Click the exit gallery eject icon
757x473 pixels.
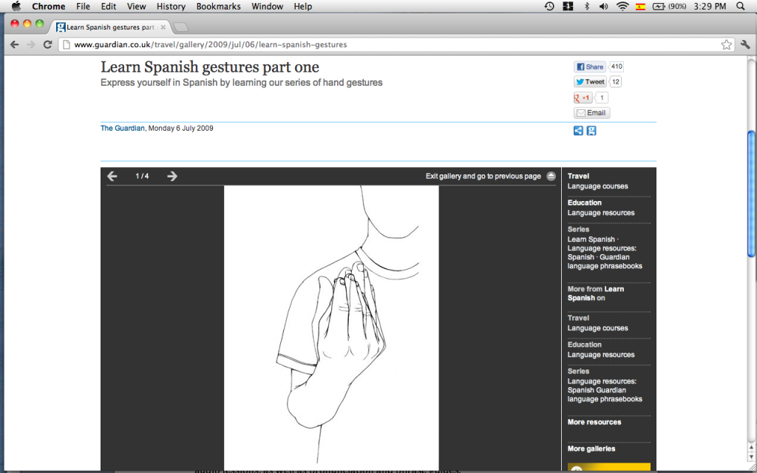coord(551,176)
